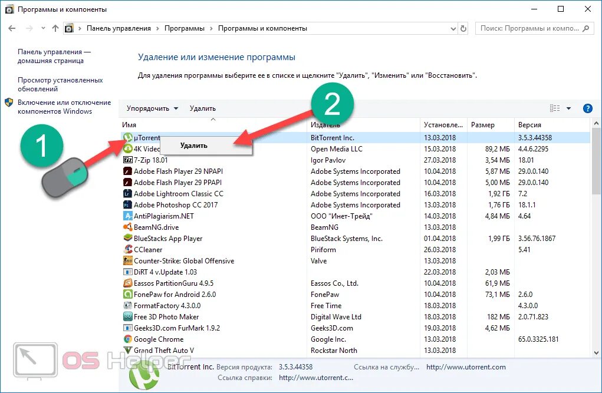
Task: Select the µTorrent icon in the list
Action: (127, 137)
